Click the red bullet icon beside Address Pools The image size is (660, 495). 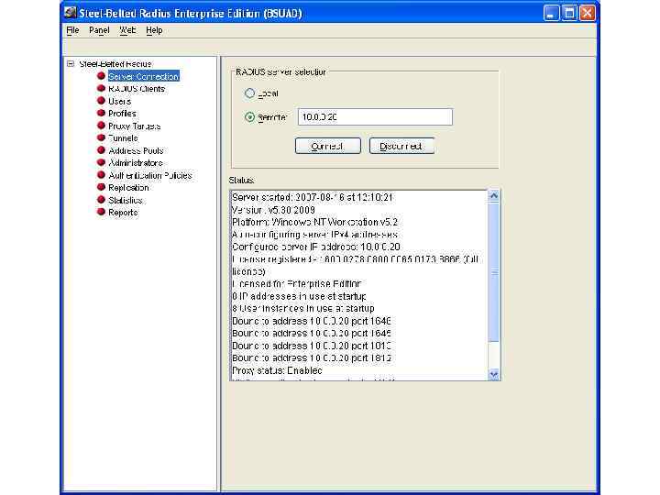tap(101, 149)
